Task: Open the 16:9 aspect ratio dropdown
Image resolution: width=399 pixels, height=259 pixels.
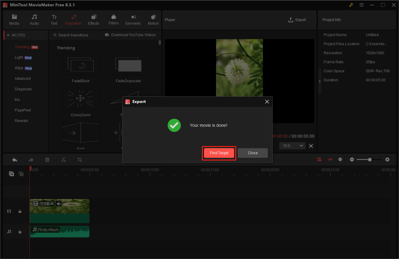Action: tap(292, 146)
